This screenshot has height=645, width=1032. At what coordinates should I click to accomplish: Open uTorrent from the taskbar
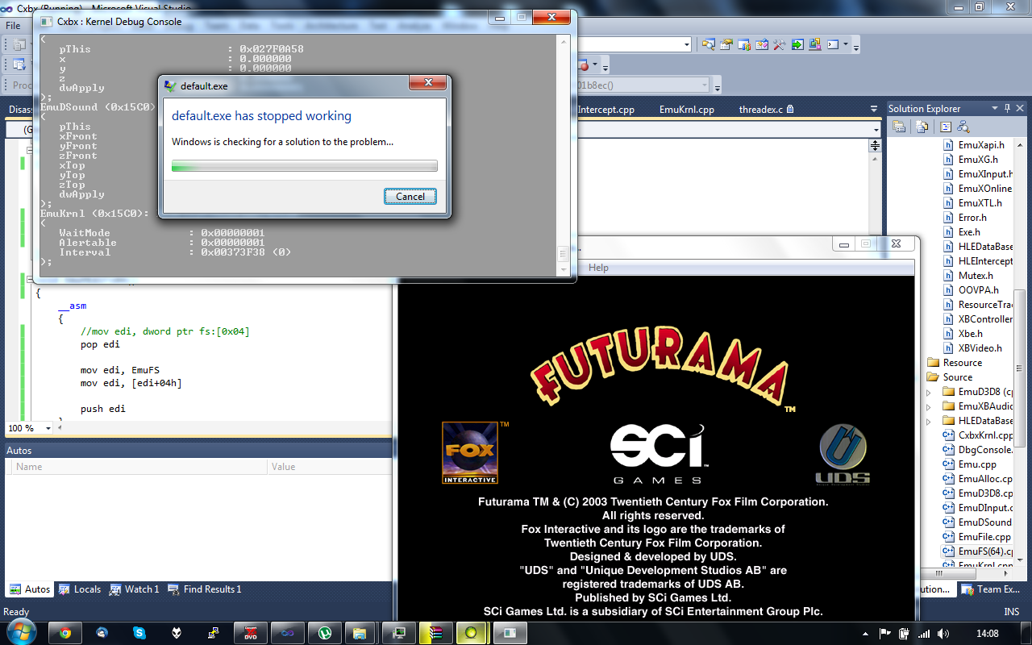click(x=325, y=634)
